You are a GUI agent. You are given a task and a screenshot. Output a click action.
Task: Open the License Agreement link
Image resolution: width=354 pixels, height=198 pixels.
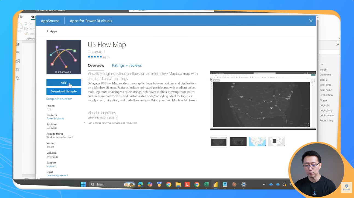(x=57, y=175)
